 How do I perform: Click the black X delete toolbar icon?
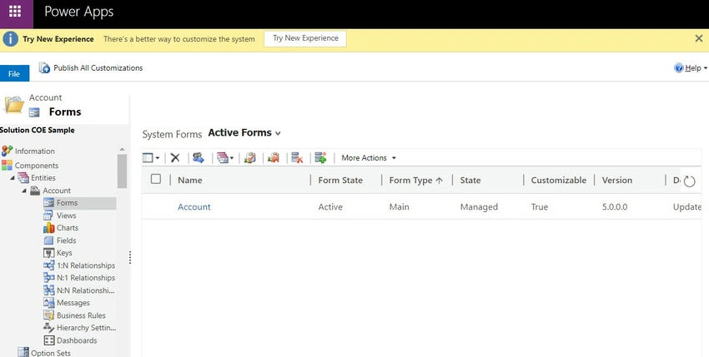[x=175, y=158]
